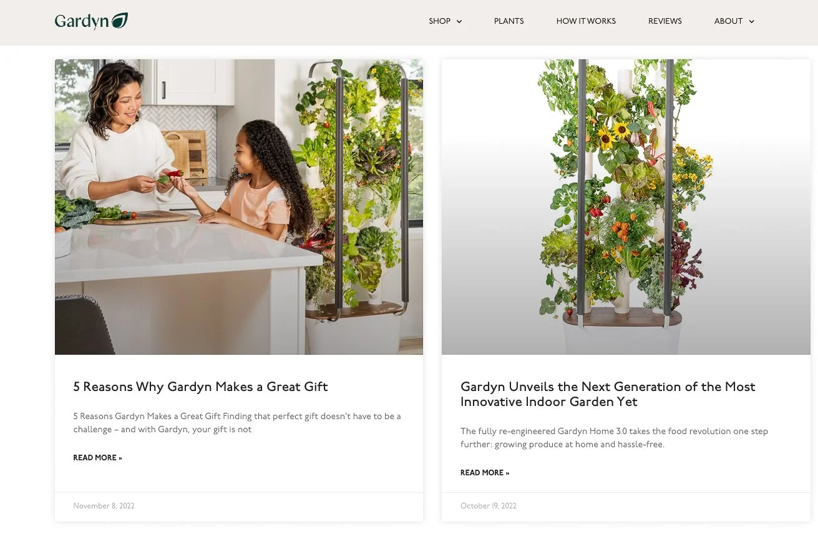Click the Home 3.0 post excerpt text
The image size is (818, 534).
point(614,438)
